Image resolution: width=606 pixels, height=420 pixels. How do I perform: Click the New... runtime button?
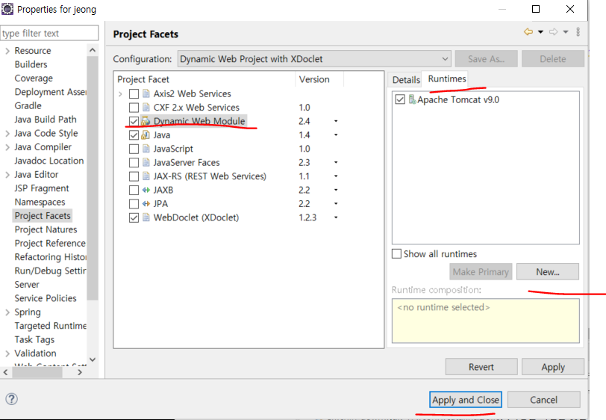(x=548, y=272)
